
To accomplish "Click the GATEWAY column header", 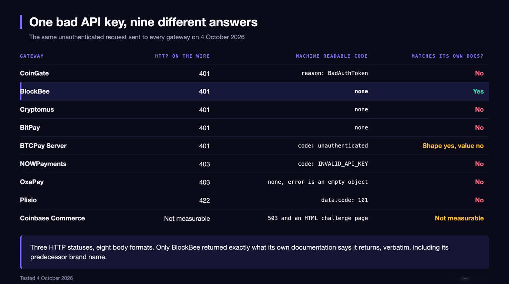I will pyautogui.click(x=32, y=56).
